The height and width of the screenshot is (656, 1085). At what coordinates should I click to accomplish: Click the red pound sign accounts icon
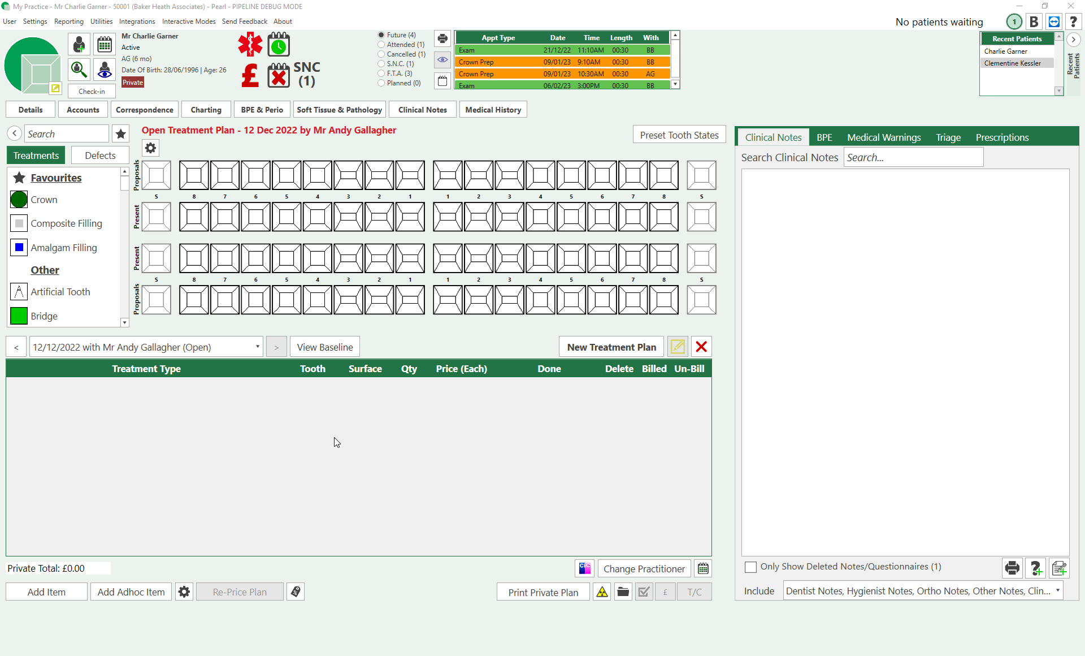click(x=250, y=75)
